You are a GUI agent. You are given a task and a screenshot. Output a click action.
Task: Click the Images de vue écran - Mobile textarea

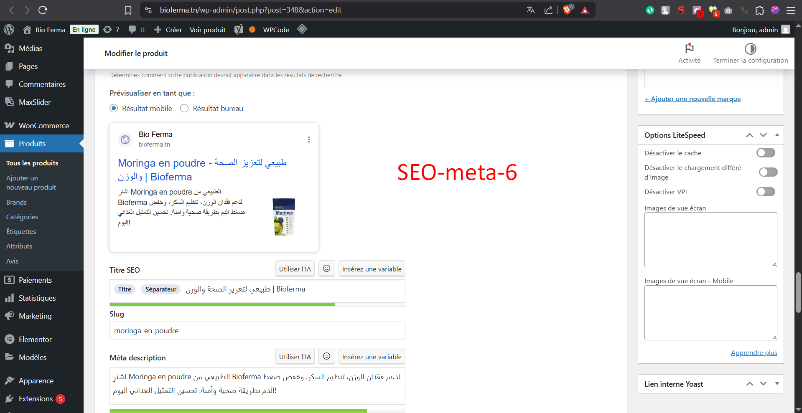click(x=710, y=313)
